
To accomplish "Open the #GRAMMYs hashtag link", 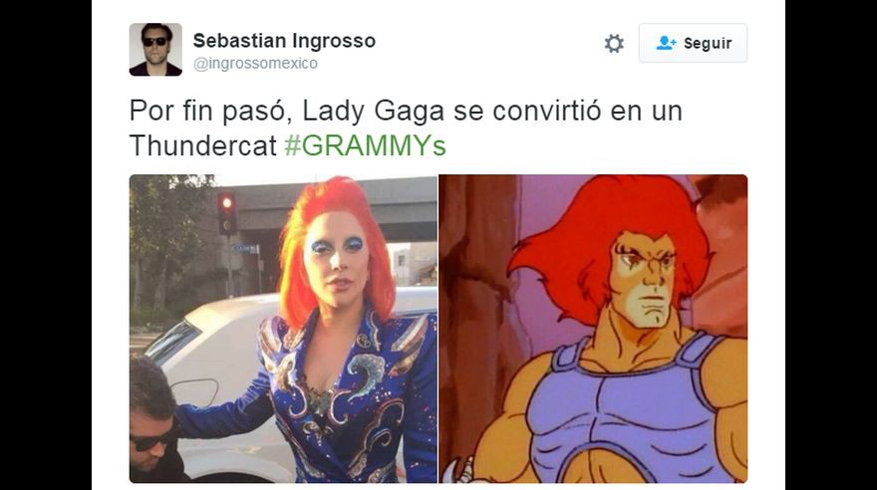I will (x=365, y=145).
